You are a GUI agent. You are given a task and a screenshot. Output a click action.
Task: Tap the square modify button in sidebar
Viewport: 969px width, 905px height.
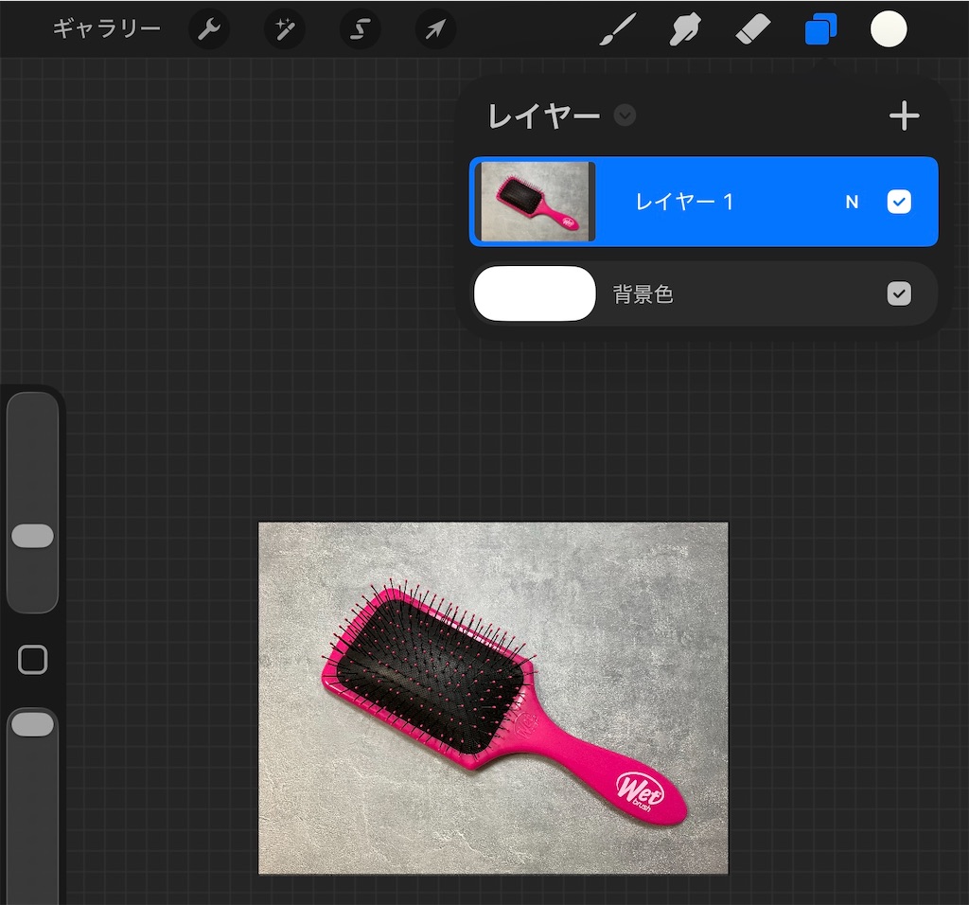point(33,660)
